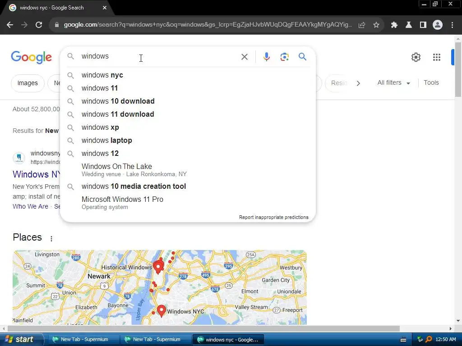
Task: Open the Tools button
Action: pos(431,83)
